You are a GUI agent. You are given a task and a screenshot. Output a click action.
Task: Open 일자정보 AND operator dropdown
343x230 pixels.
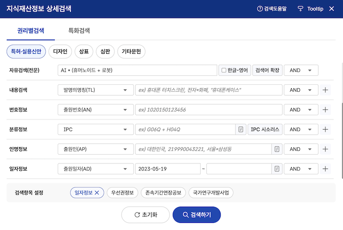tap(301, 169)
